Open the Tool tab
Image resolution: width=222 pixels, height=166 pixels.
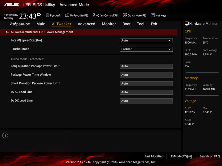tap(141, 24)
